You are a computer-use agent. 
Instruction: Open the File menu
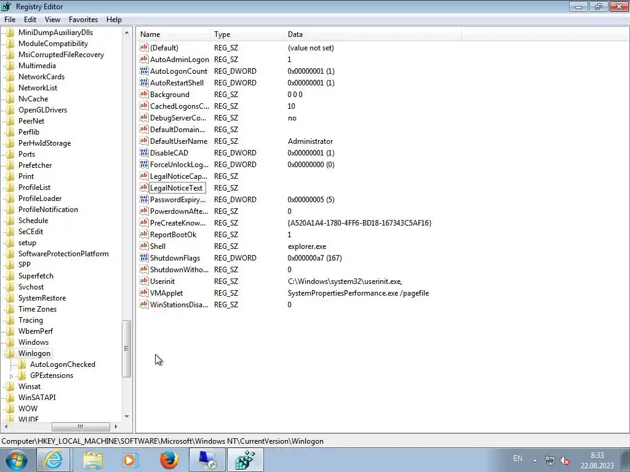coord(10,20)
